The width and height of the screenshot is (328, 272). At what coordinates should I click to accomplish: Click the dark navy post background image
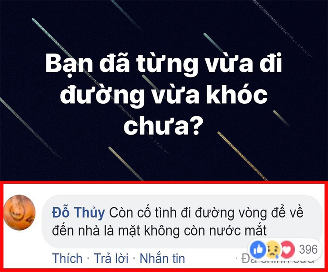164,90
